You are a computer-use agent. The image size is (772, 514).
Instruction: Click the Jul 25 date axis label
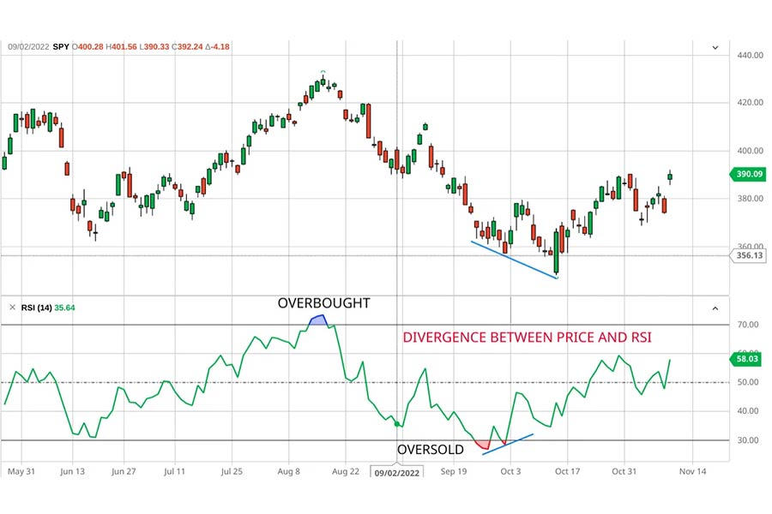click(232, 471)
